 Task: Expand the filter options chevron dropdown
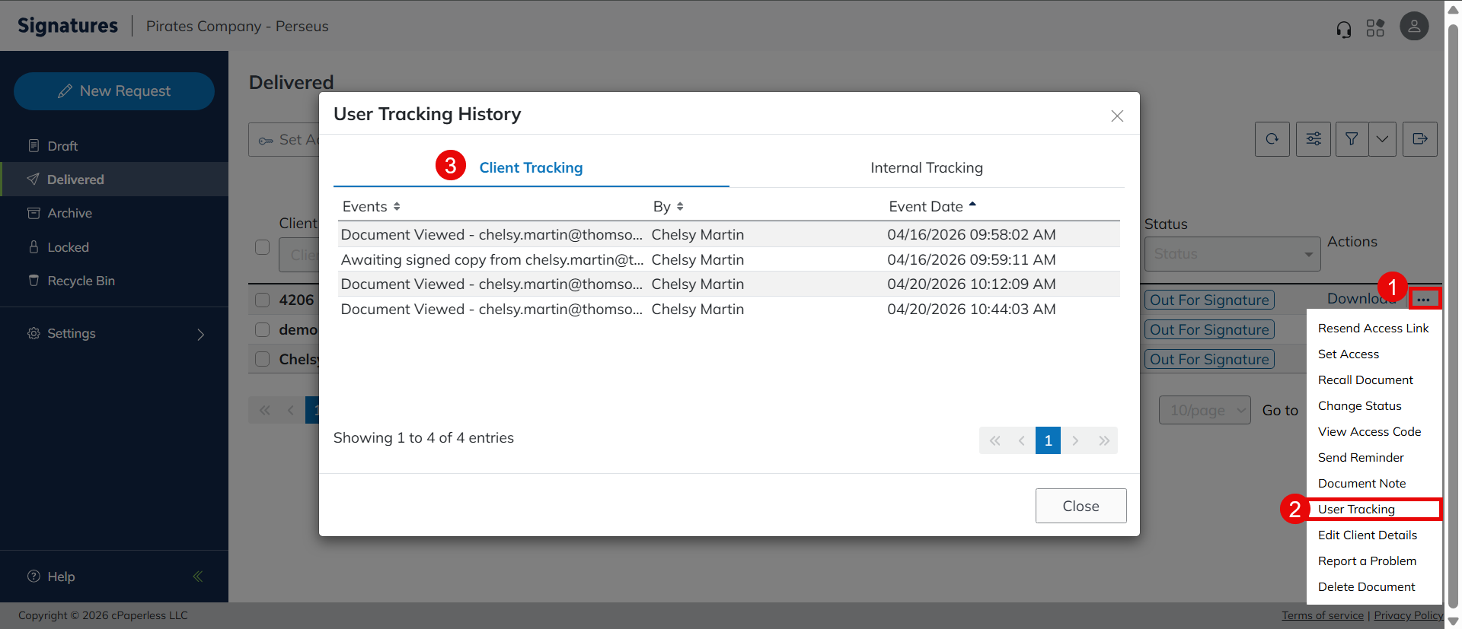point(1382,139)
